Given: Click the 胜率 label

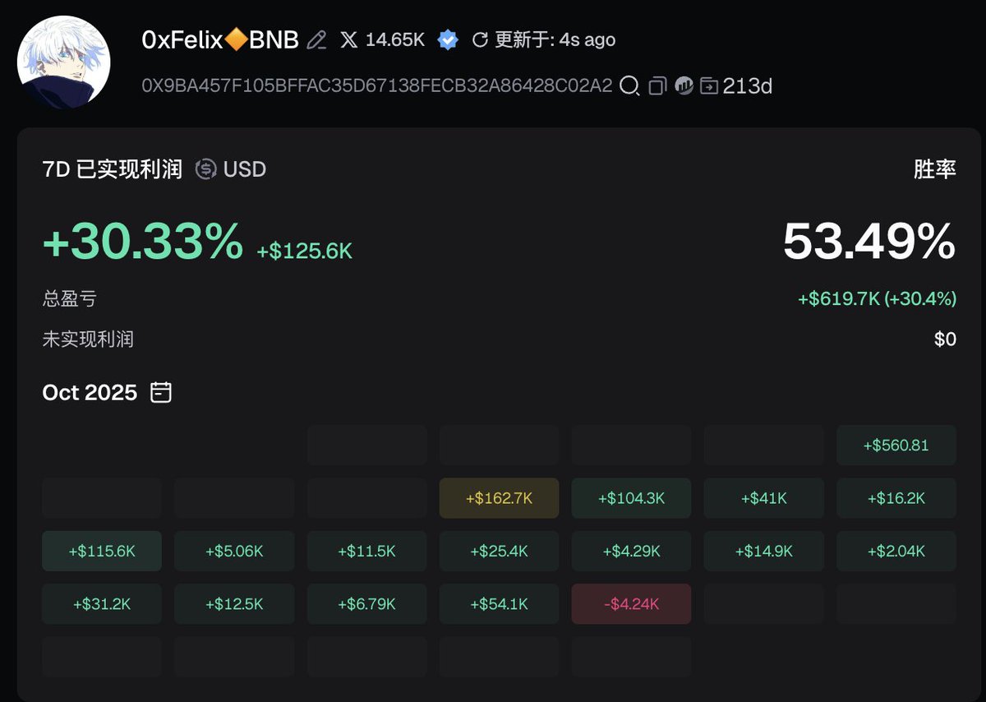Looking at the screenshot, I should click(x=935, y=169).
